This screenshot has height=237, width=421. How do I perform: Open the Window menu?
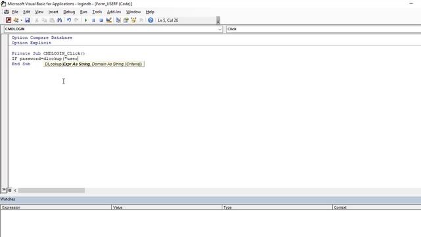[x=133, y=12]
